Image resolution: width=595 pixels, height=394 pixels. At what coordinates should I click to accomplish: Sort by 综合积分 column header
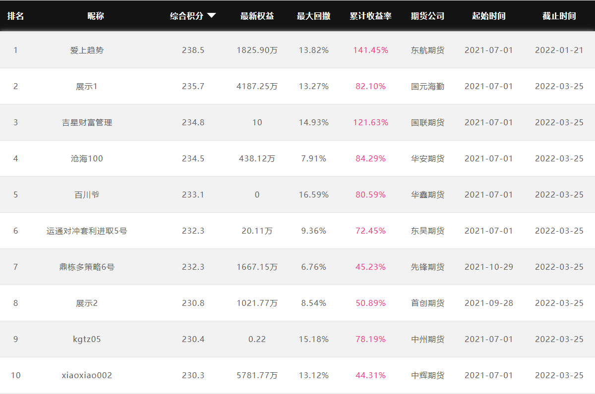tap(187, 16)
